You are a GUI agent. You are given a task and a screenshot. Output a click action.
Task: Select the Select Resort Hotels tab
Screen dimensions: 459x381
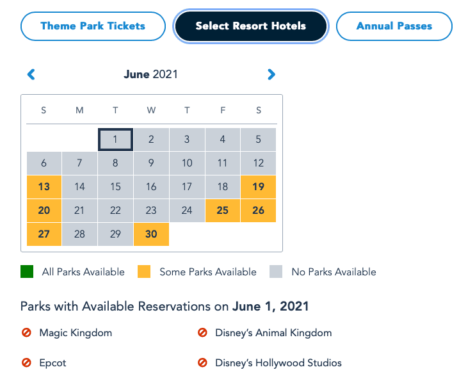tap(251, 26)
